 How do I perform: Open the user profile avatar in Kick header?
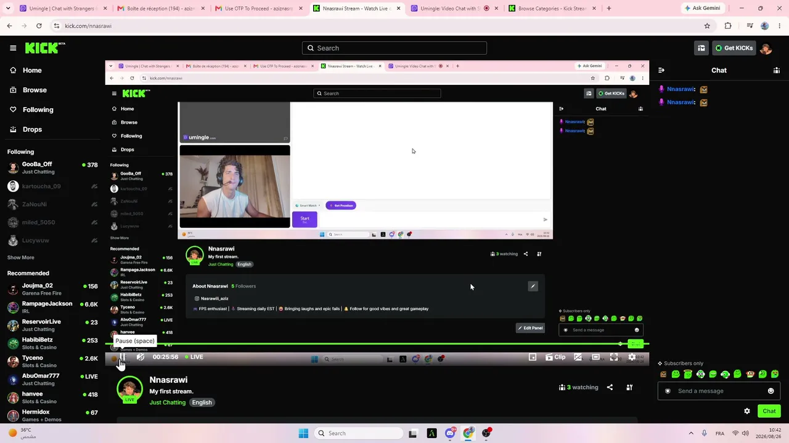pyautogui.click(x=766, y=48)
